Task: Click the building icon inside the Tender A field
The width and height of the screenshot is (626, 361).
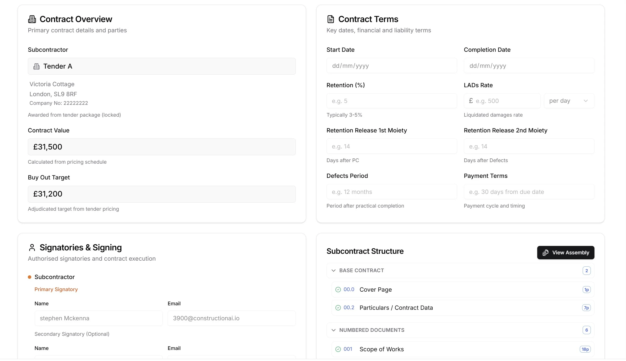Action: coord(37,66)
